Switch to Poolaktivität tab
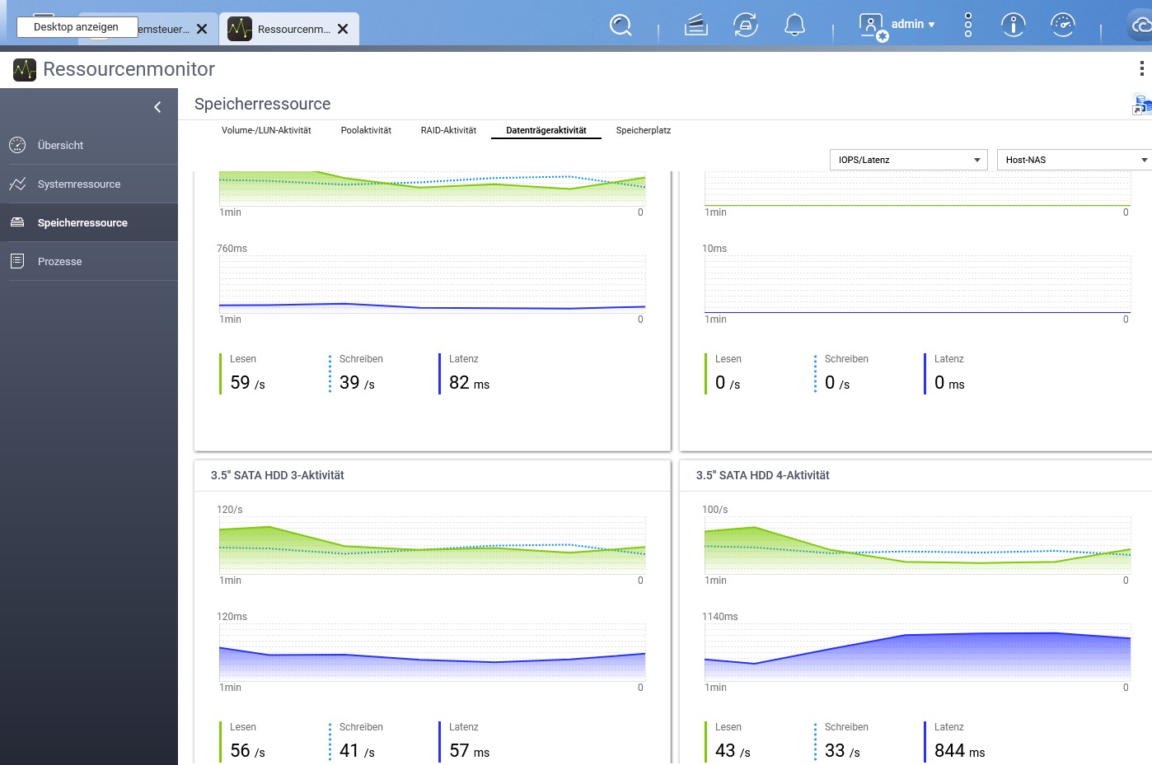1152x765 pixels. click(366, 130)
